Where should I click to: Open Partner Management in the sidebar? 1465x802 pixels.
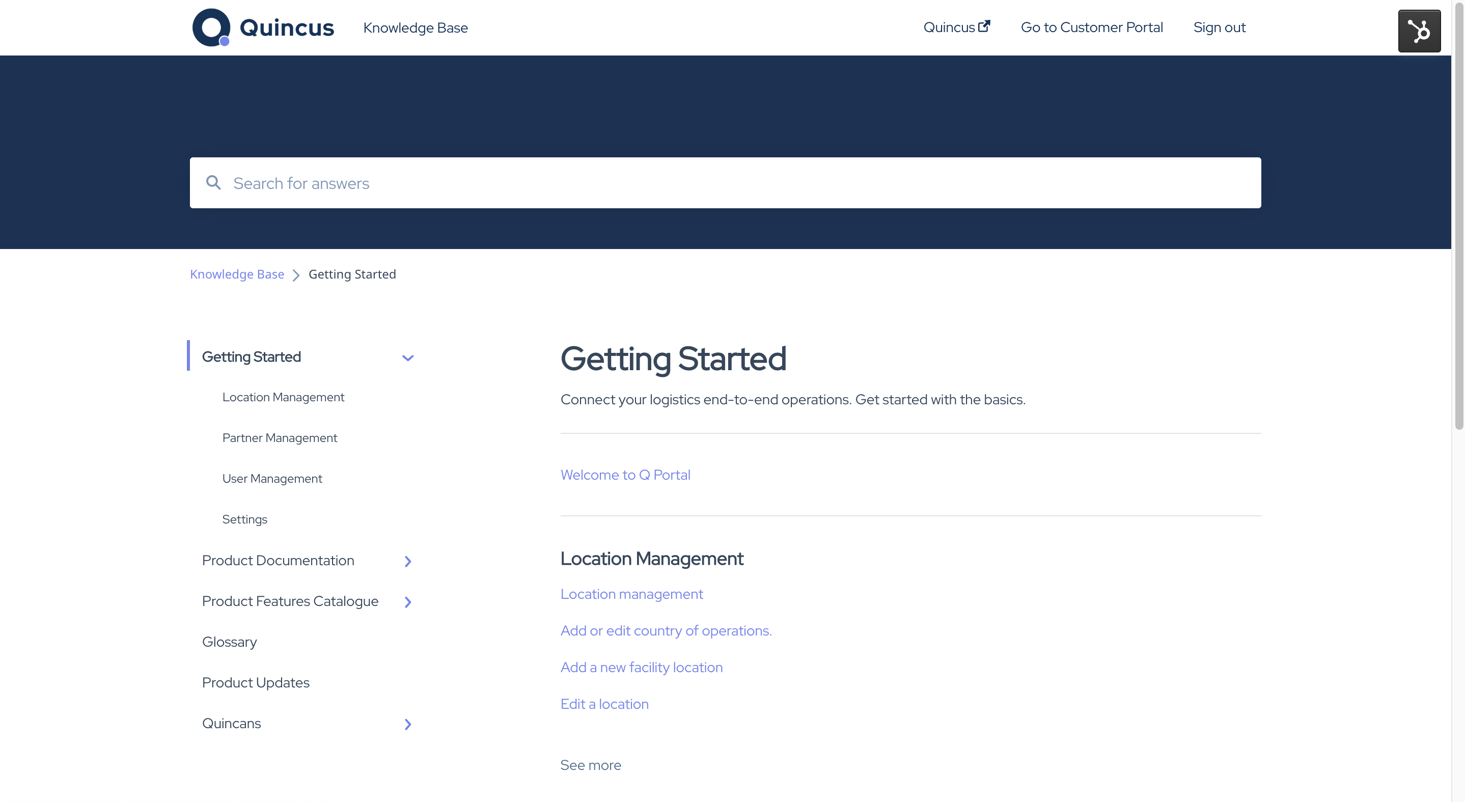[x=279, y=438]
